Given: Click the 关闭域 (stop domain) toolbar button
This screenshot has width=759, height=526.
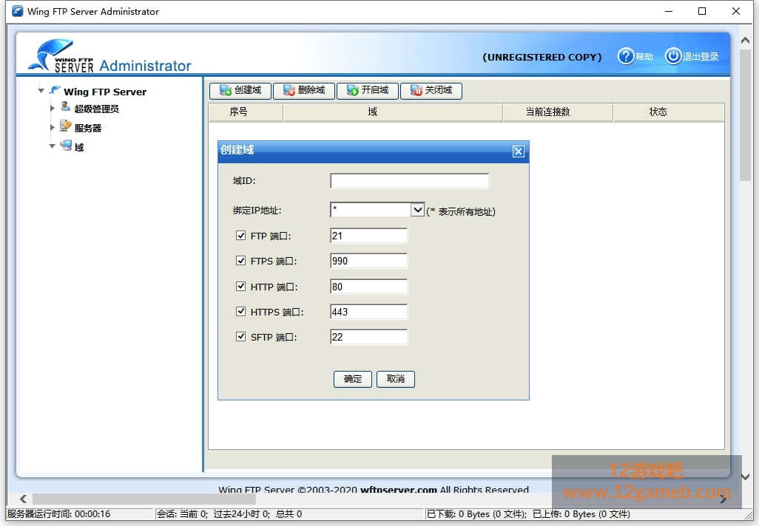Looking at the screenshot, I should point(431,90).
